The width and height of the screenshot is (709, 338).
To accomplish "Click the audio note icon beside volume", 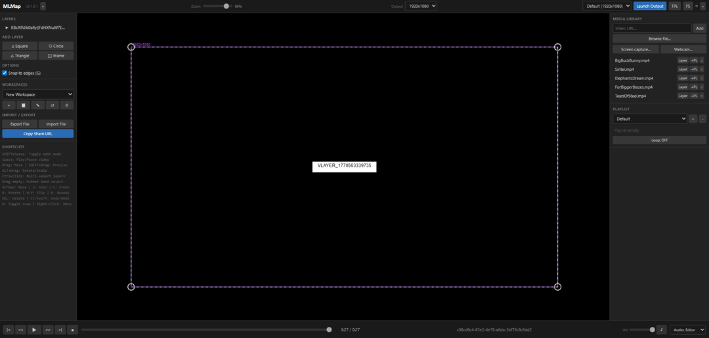I will 662,330.
